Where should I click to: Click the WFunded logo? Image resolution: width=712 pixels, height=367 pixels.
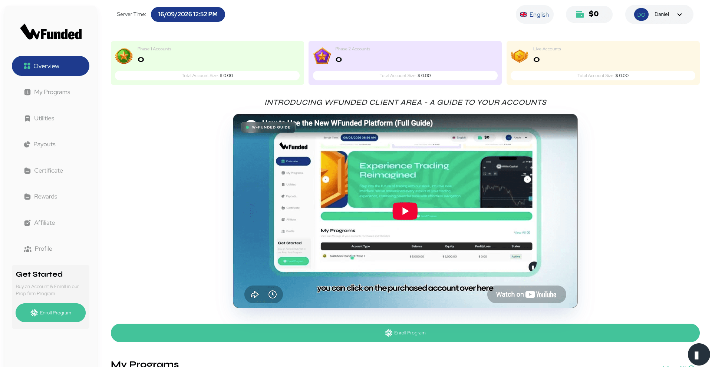click(51, 32)
